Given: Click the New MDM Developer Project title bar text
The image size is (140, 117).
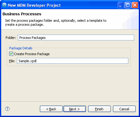Looking at the screenshot, I should pos(34,5).
